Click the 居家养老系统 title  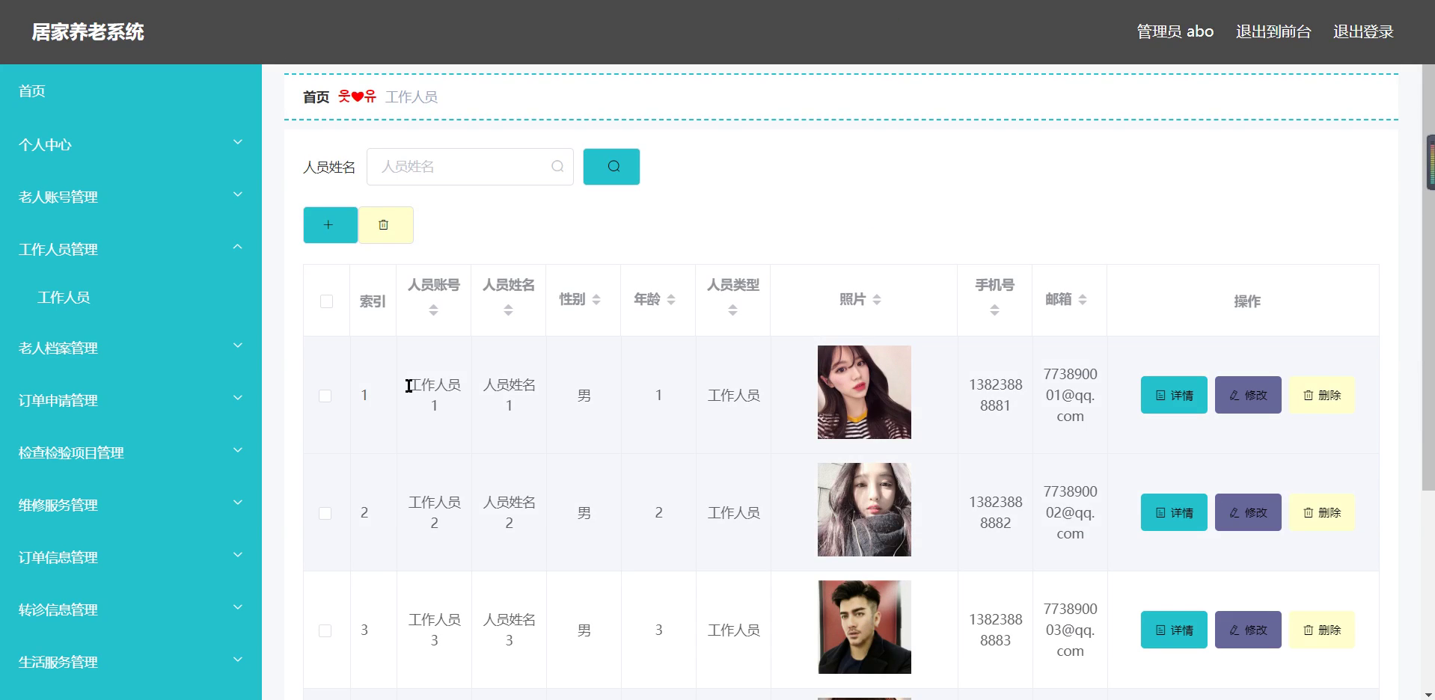pyautogui.click(x=88, y=32)
